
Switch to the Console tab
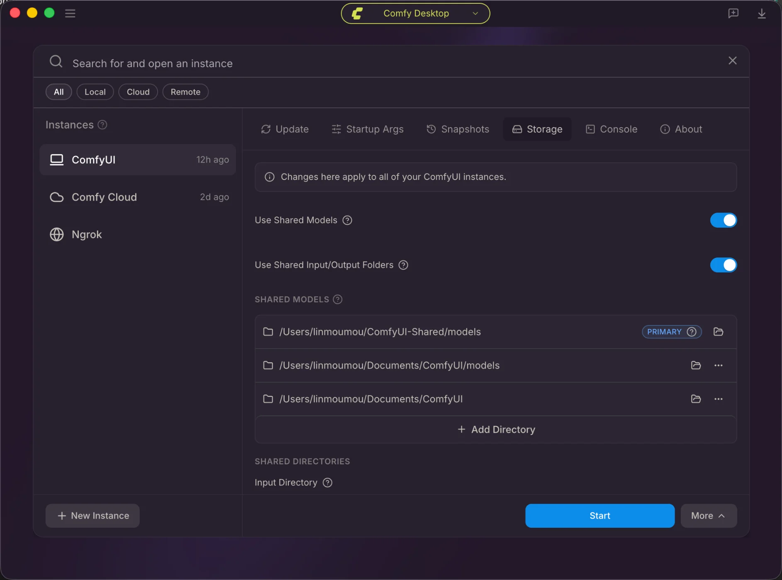[611, 129]
